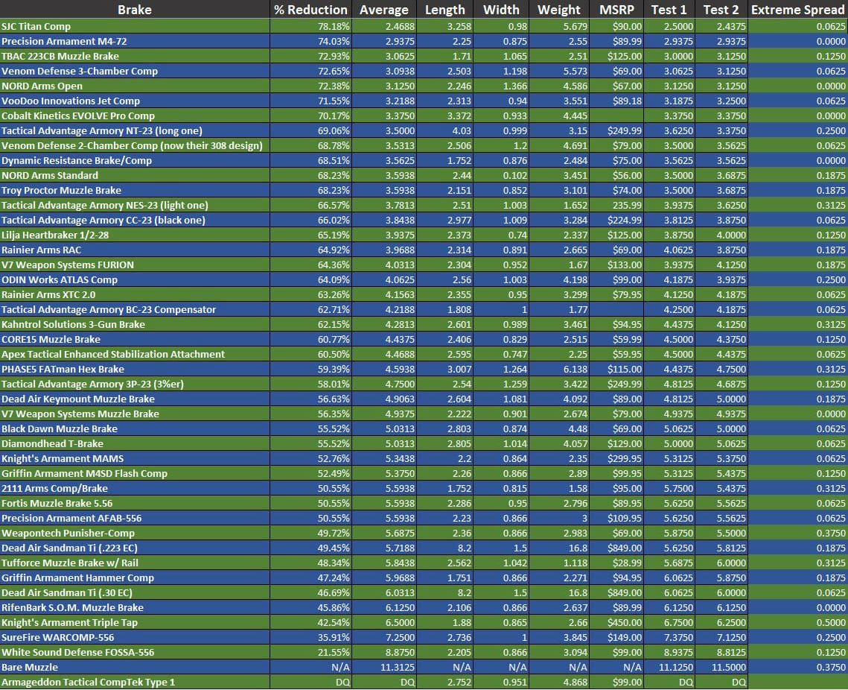Viewport: 848px width, 690px height.
Task: Click the % Reduction column header
Action: (310, 10)
